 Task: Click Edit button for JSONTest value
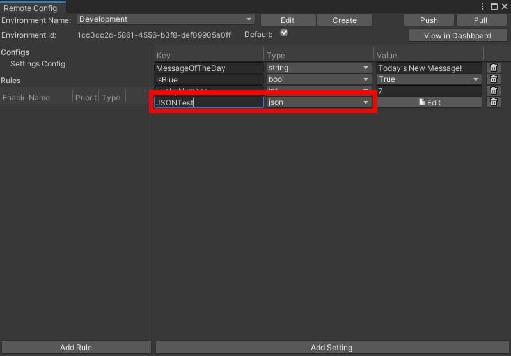click(x=428, y=102)
